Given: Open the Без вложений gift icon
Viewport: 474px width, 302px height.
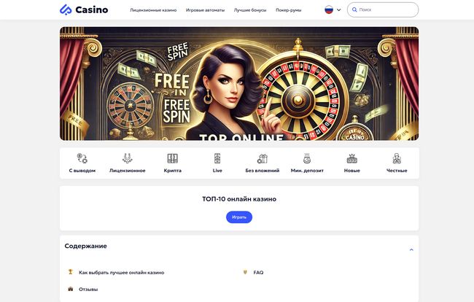Looking at the screenshot, I should 263,158.
